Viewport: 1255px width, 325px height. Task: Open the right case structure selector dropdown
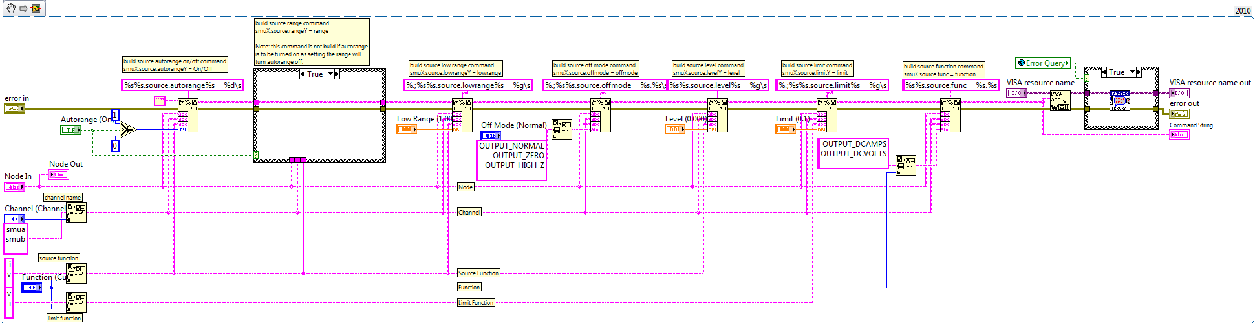coord(1133,72)
